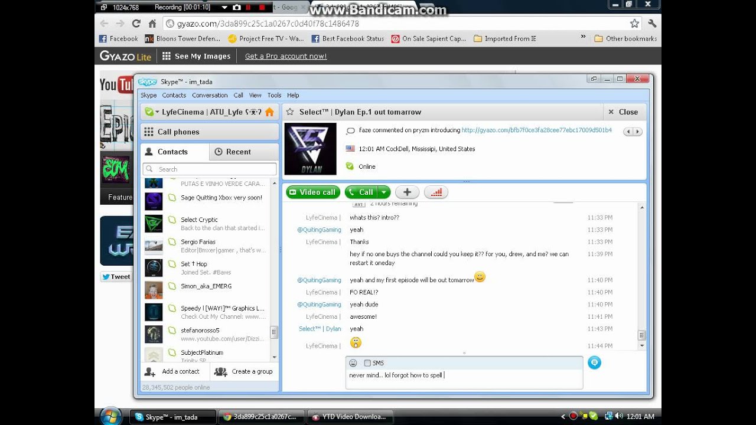The height and width of the screenshot is (425, 756).
Task: Click the DYLAN profile picture
Action: pos(310,149)
